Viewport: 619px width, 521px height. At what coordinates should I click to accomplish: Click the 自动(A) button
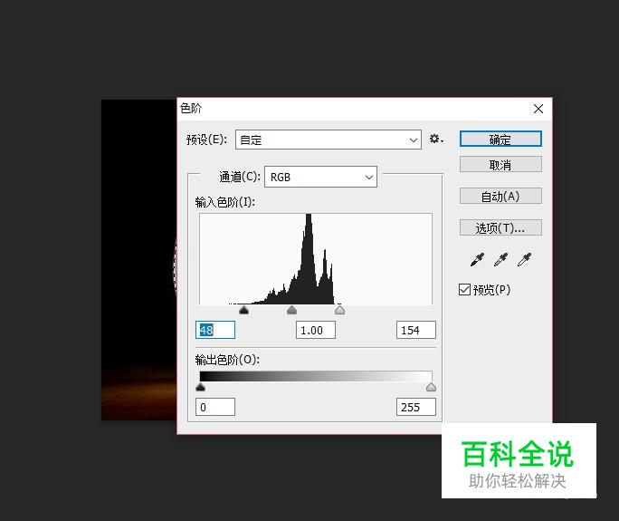500,196
